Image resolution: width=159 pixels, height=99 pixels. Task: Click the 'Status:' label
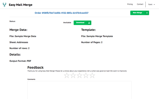[x=12, y=21]
